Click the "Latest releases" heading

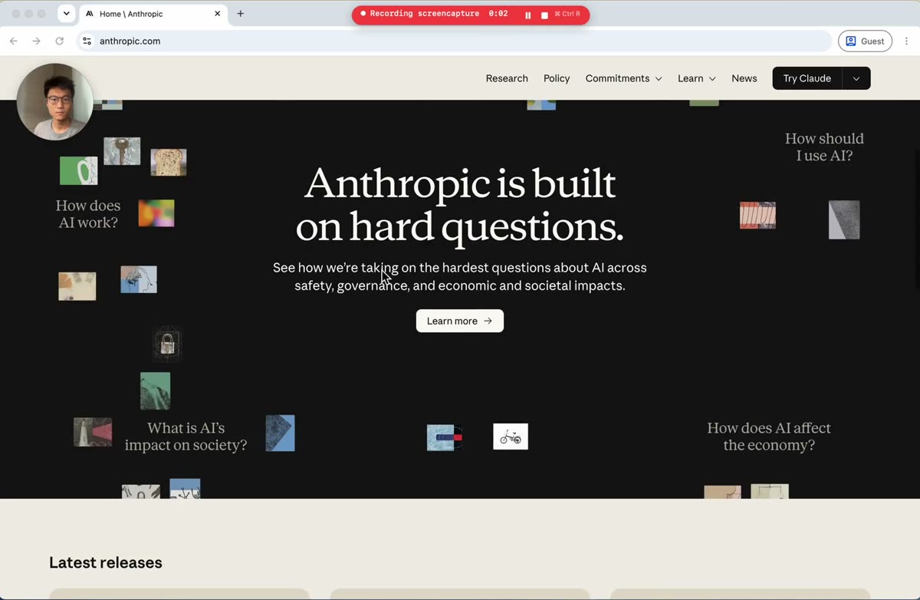point(106,562)
